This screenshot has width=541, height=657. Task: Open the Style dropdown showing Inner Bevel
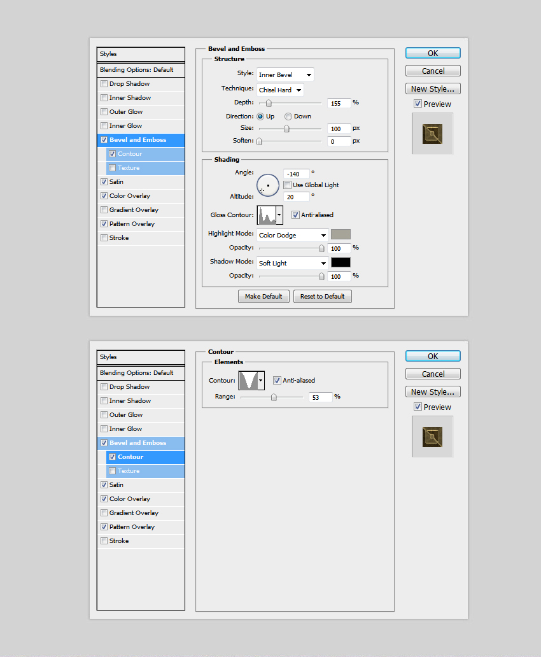point(285,74)
